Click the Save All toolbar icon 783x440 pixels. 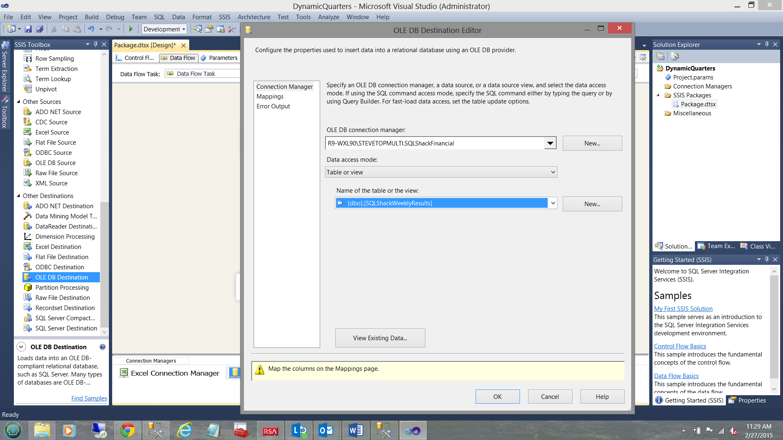(x=40, y=29)
